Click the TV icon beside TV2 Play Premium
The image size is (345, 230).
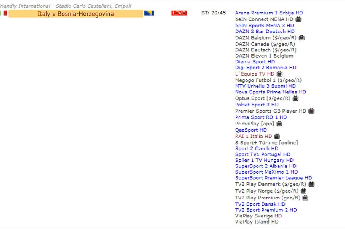pos(305,198)
